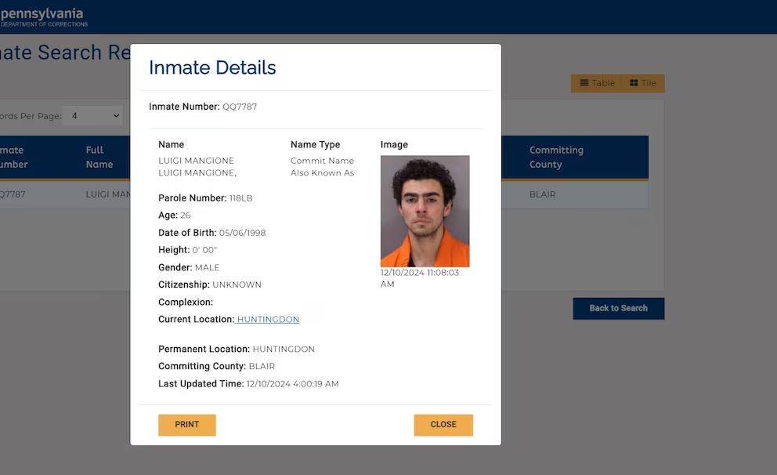This screenshot has width=777, height=475.
Task: Sort by the Full Name column header
Action: tap(99, 158)
